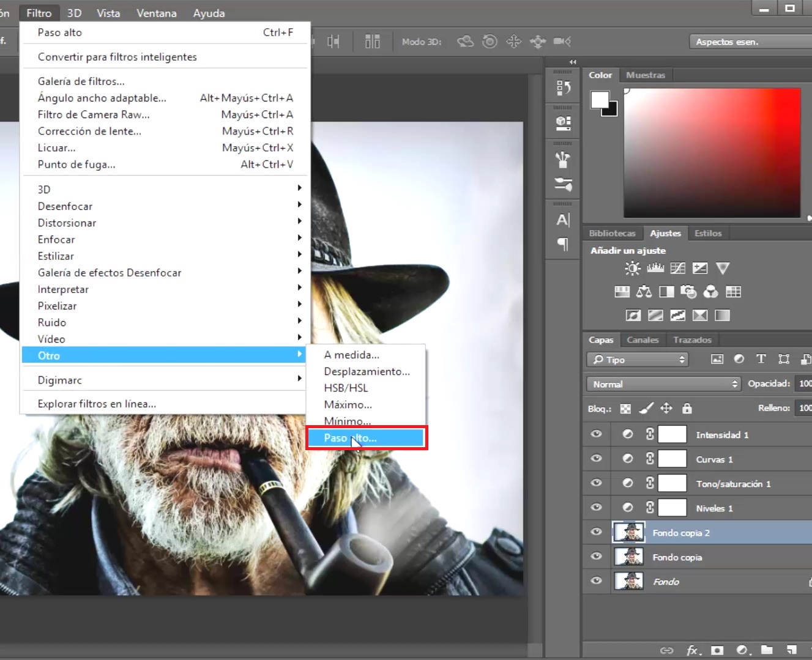Image resolution: width=812 pixels, height=660 pixels.
Task: Open the Aspectos esen. workspace dropdown
Action: tap(751, 42)
